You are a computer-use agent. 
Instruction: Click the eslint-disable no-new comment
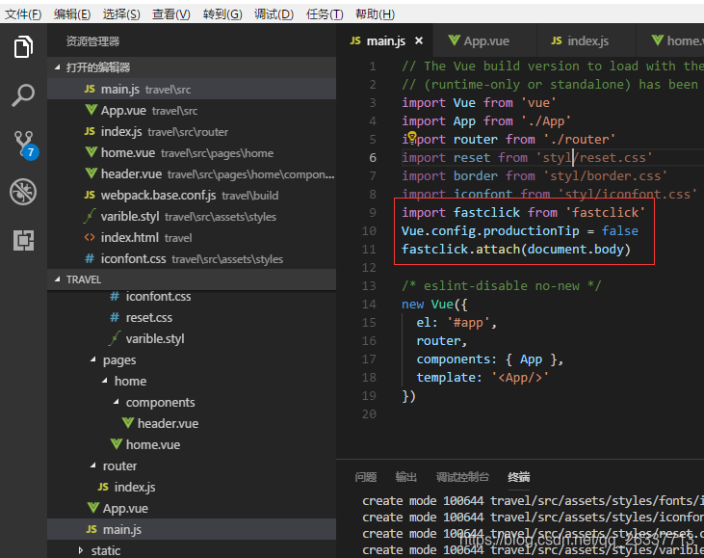501,285
